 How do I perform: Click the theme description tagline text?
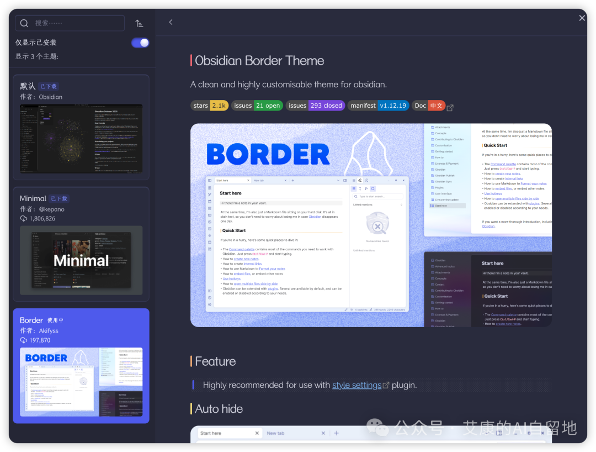pos(289,85)
